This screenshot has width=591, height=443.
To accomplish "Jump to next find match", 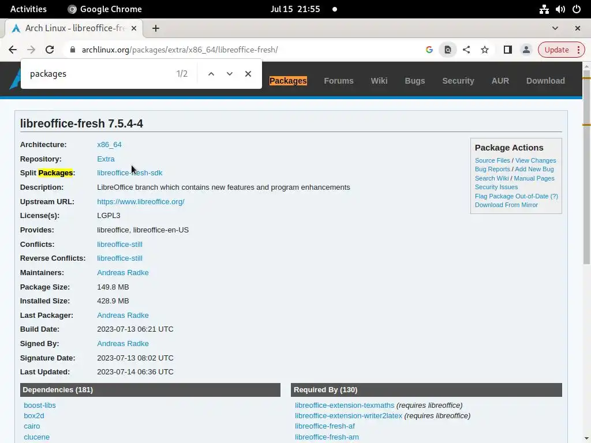I will pos(230,74).
